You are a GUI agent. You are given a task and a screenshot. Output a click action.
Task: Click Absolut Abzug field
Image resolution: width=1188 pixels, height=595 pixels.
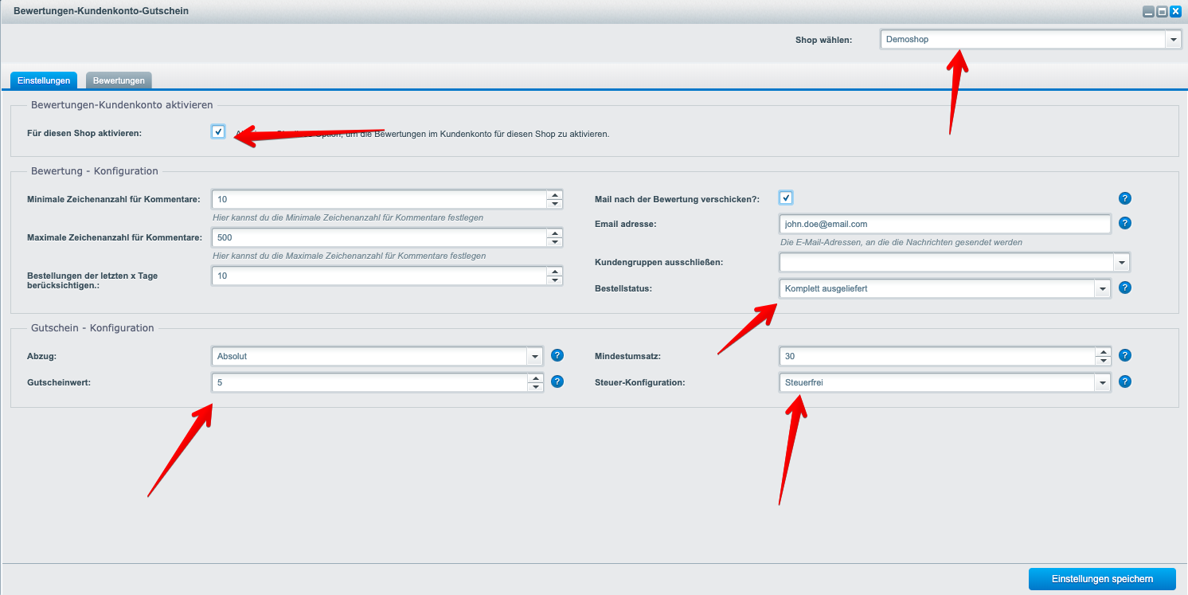tap(370, 356)
